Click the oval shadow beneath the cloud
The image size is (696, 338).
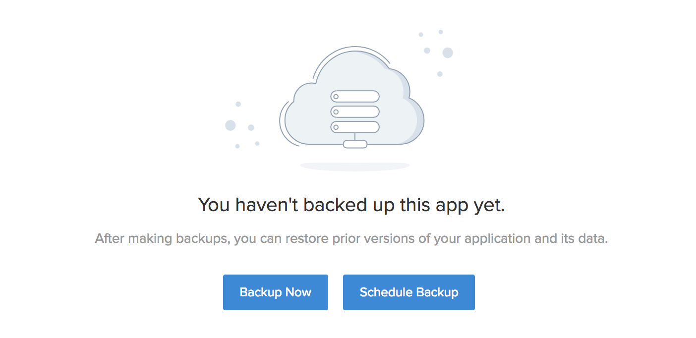pos(355,166)
